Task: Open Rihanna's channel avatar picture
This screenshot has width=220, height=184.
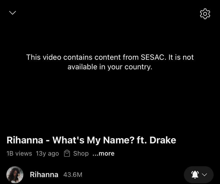Action: 15,175
